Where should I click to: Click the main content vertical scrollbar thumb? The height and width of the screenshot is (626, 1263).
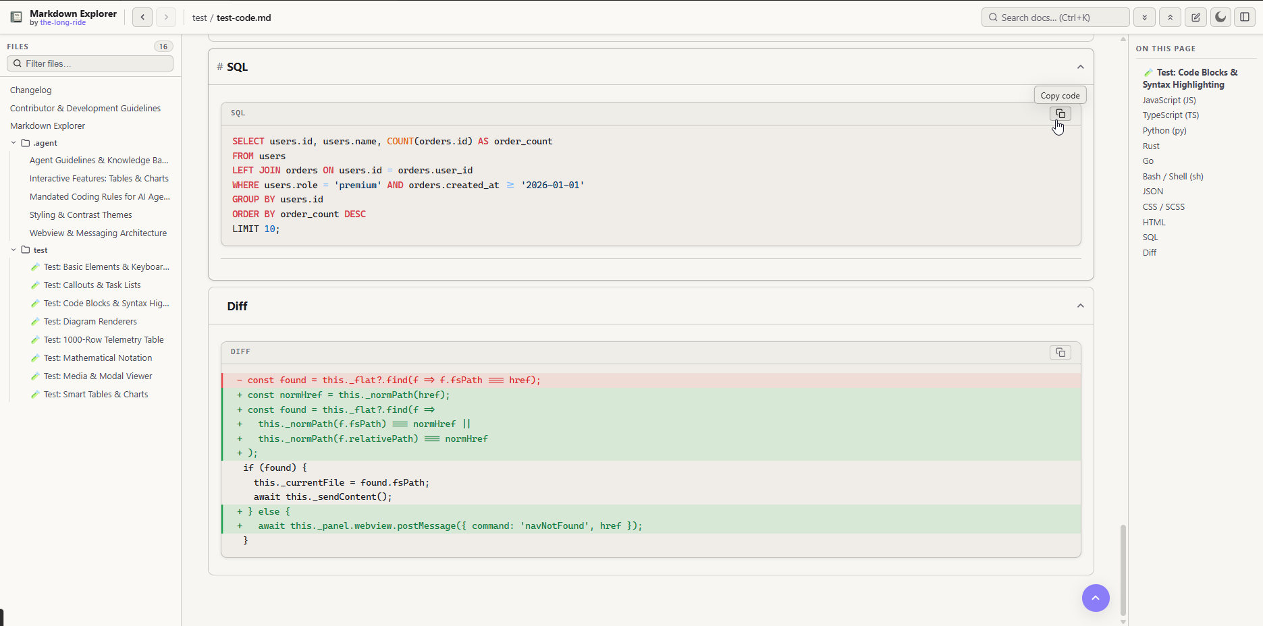(1123, 570)
